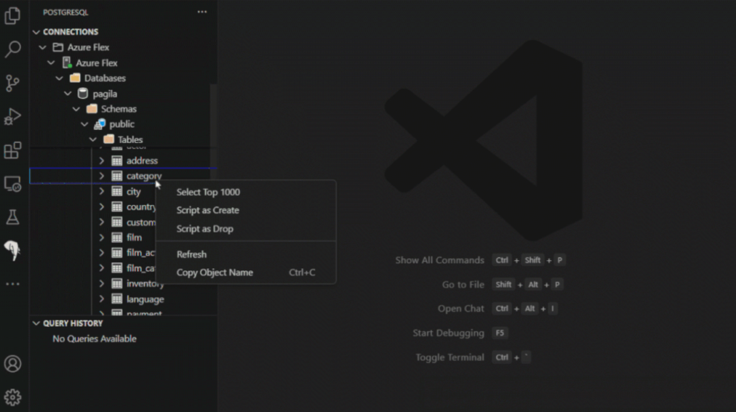Image resolution: width=736 pixels, height=412 pixels.
Task: Collapse the Query History section
Action: (x=36, y=323)
